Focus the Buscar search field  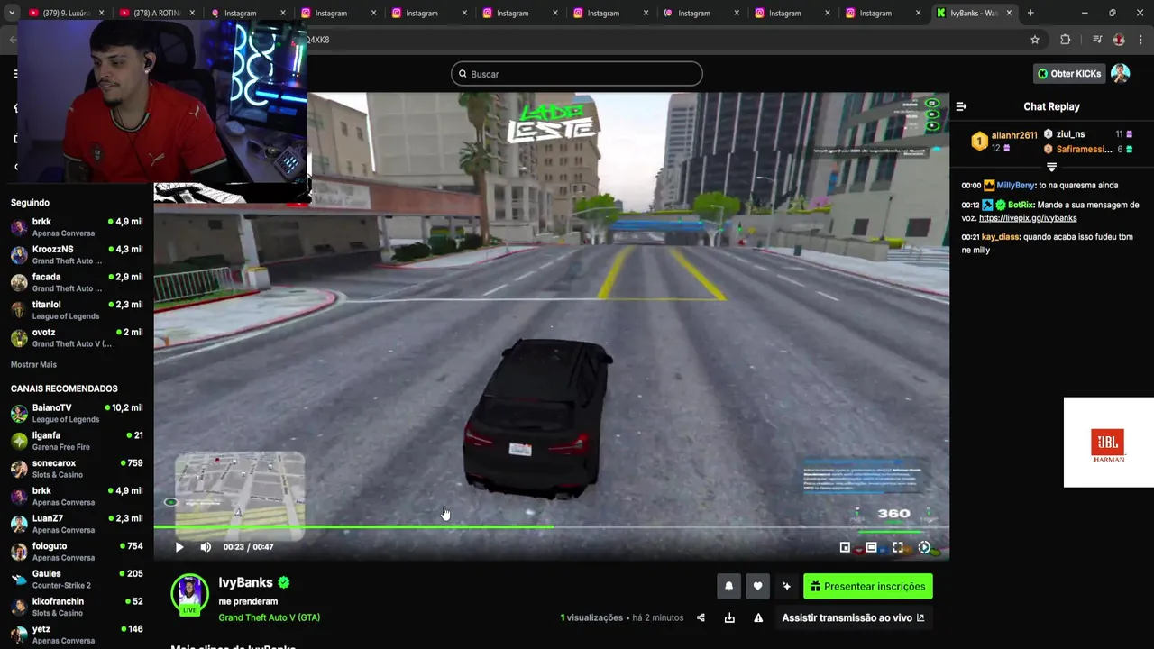(577, 74)
